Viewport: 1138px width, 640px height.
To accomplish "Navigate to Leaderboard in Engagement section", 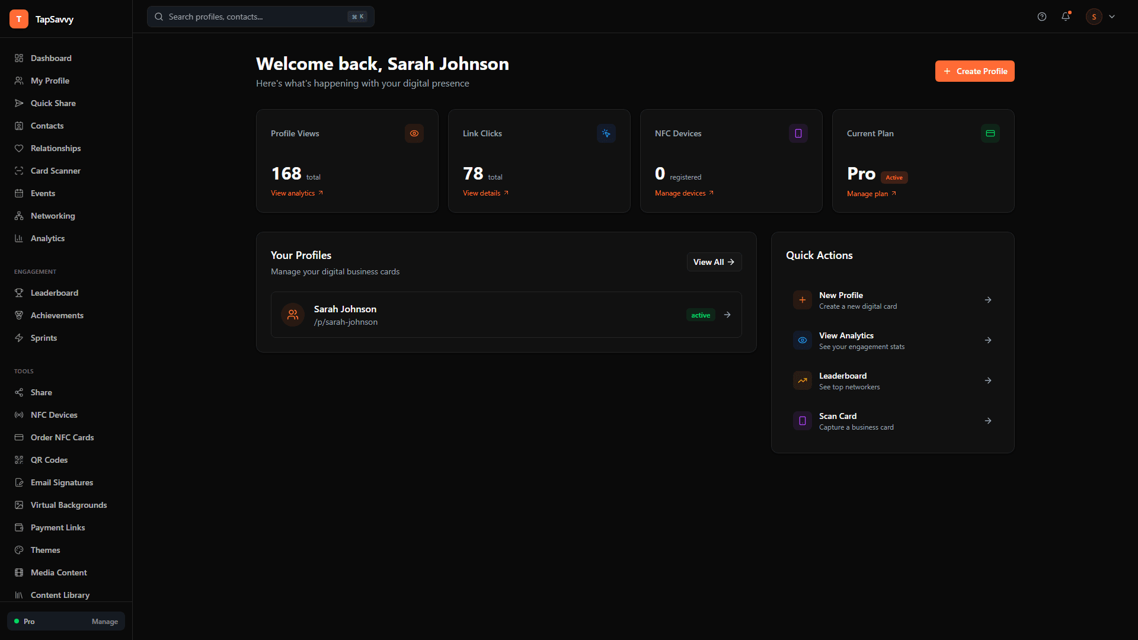I will [x=55, y=293].
